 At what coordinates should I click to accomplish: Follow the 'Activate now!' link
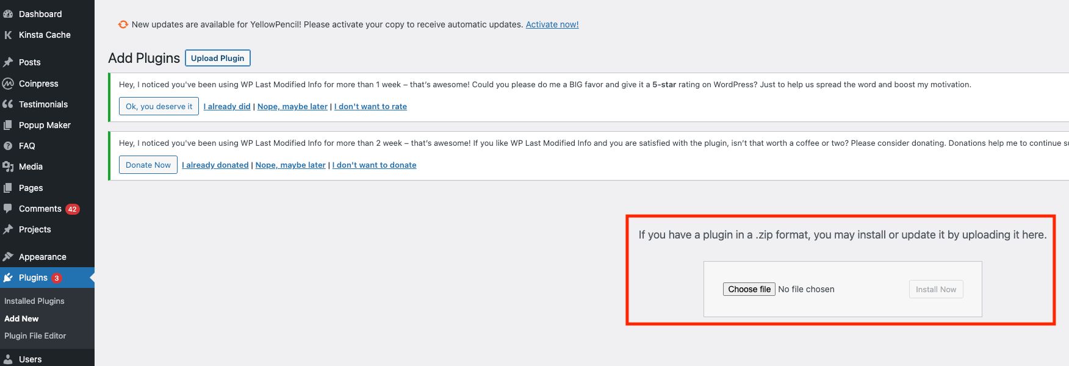click(552, 24)
